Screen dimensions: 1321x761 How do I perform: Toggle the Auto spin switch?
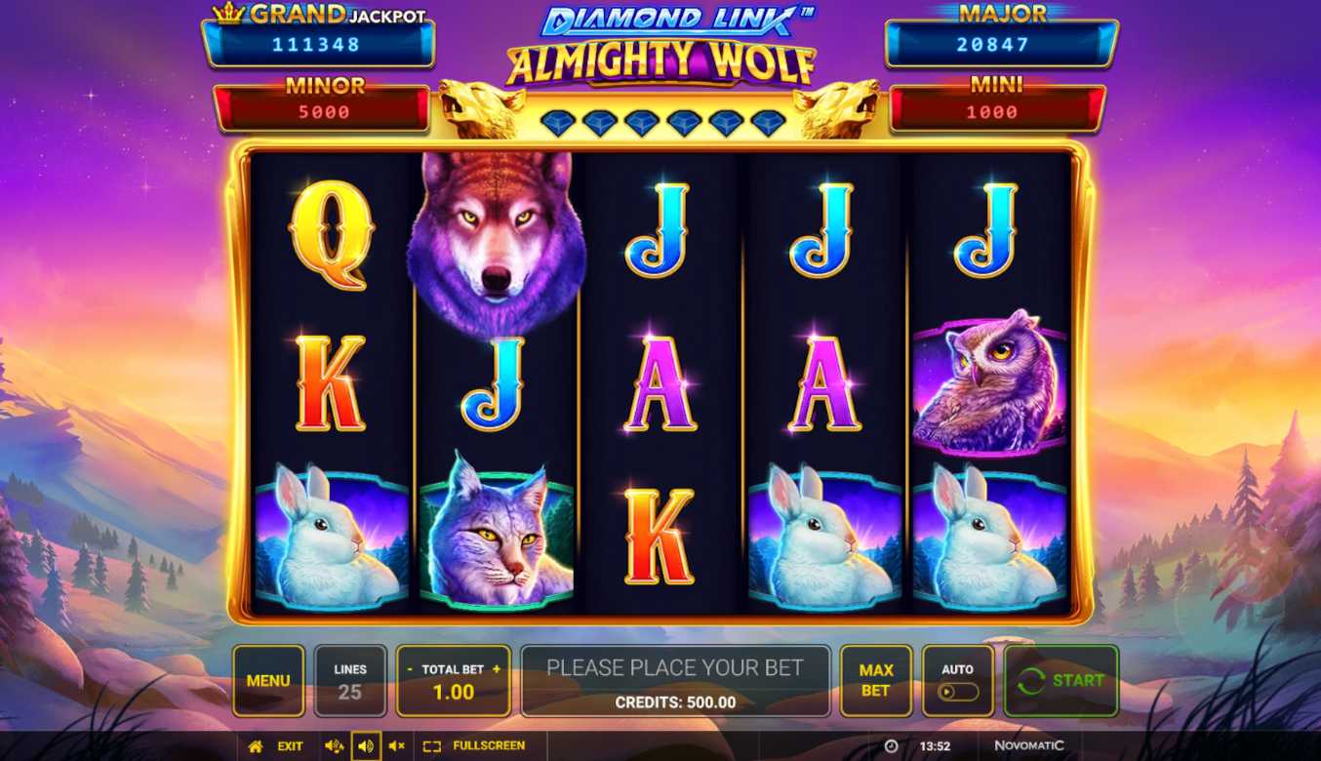tap(958, 692)
